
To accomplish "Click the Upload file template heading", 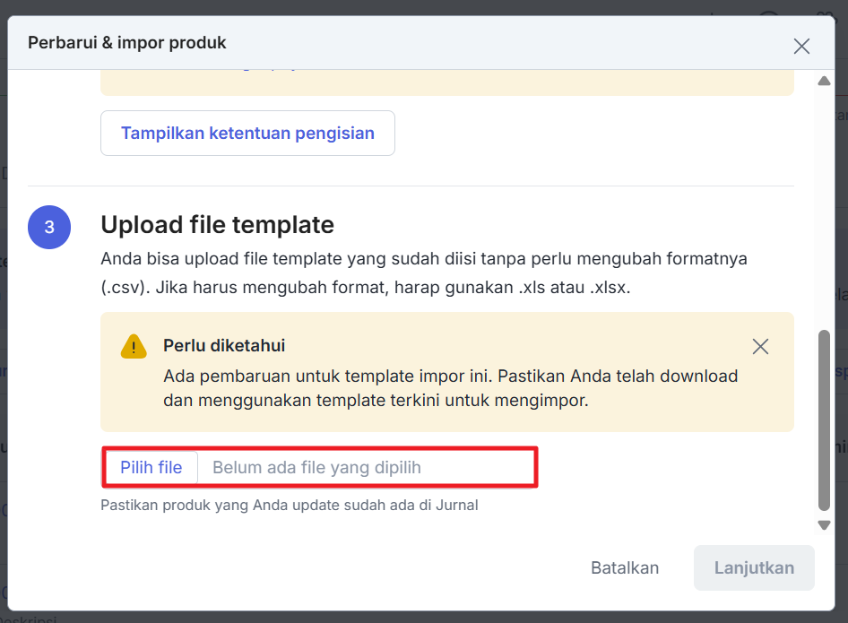I will [217, 224].
